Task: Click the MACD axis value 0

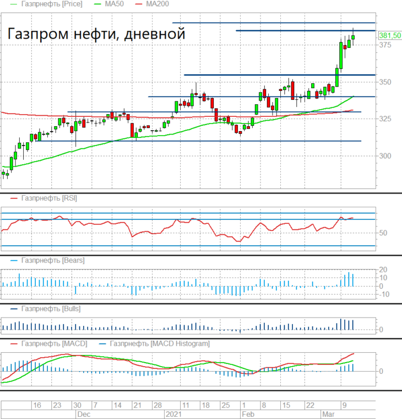Action: point(381,372)
